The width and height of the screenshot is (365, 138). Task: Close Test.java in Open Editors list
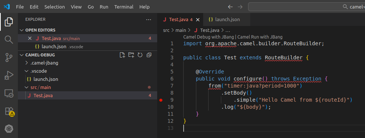[30, 38]
